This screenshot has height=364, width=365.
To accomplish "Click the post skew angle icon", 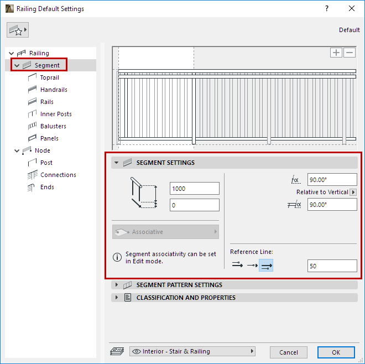I will pyautogui.click(x=294, y=205).
